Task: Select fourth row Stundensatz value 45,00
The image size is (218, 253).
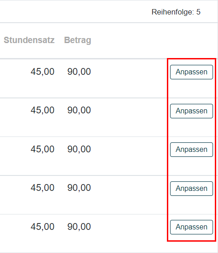Action: (x=43, y=188)
